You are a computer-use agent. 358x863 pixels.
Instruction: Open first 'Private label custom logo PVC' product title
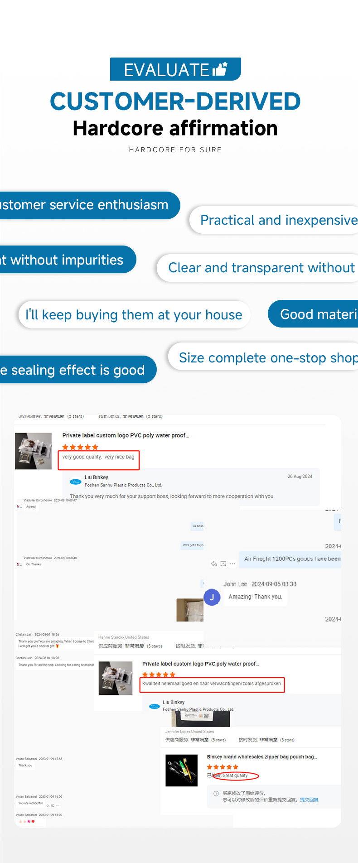click(x=126, y=435)
